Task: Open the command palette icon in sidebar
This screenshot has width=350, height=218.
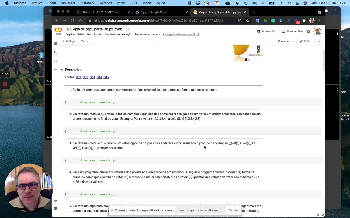Action: point(56,202)
